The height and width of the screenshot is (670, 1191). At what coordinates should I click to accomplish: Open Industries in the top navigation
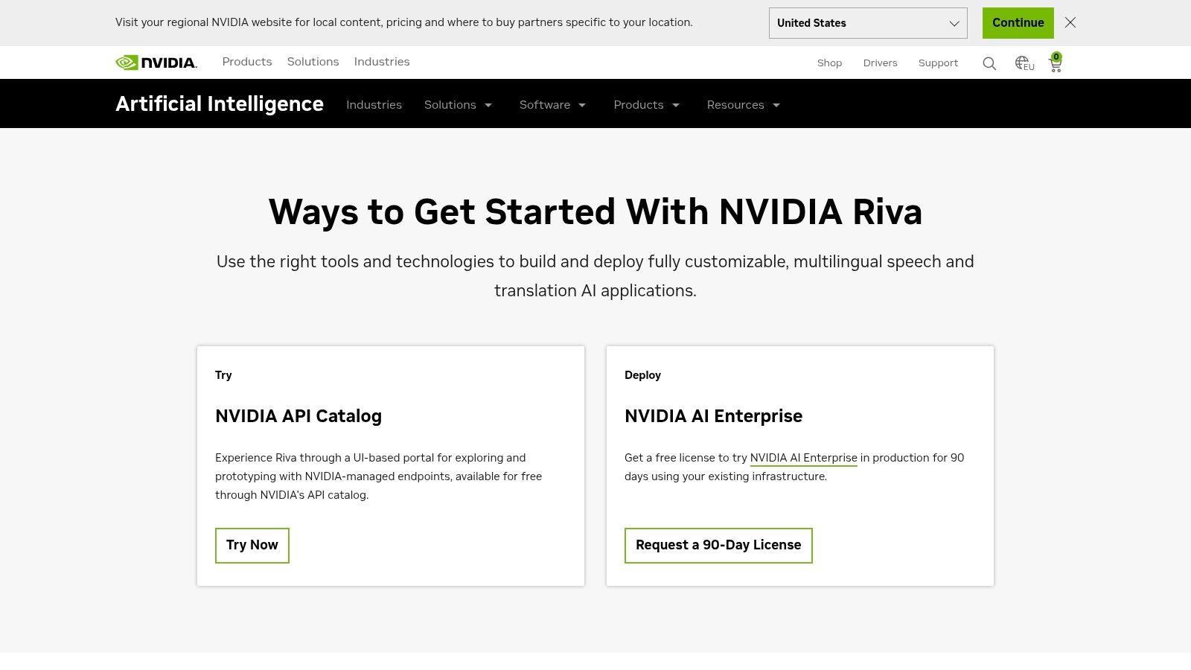[x=382, y=62]
